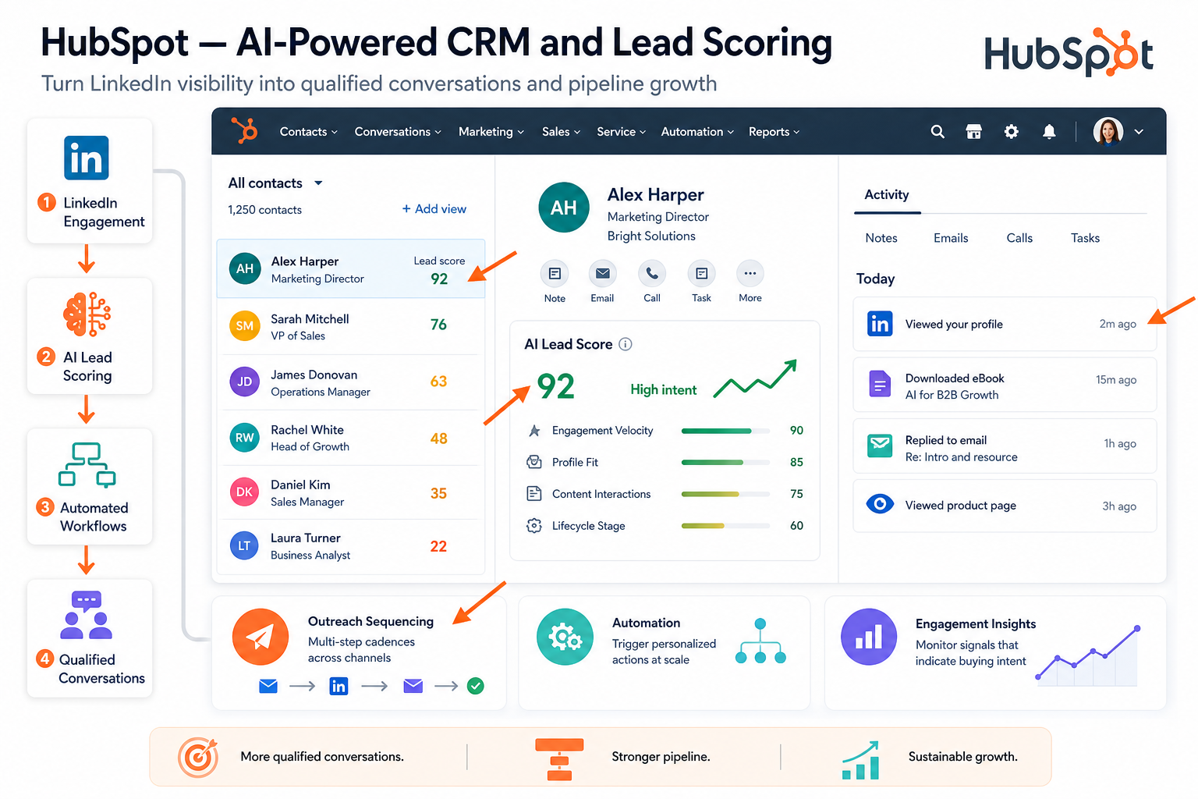Screen dimensions: 1198x799
Task: Click the Outreach Sequencing paper plane icon
Action: pos(261,637)
